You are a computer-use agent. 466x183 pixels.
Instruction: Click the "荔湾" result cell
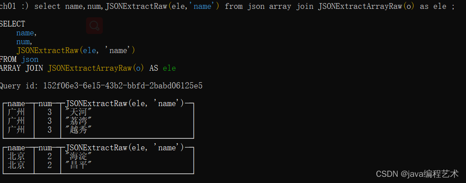tap(78, 121)
